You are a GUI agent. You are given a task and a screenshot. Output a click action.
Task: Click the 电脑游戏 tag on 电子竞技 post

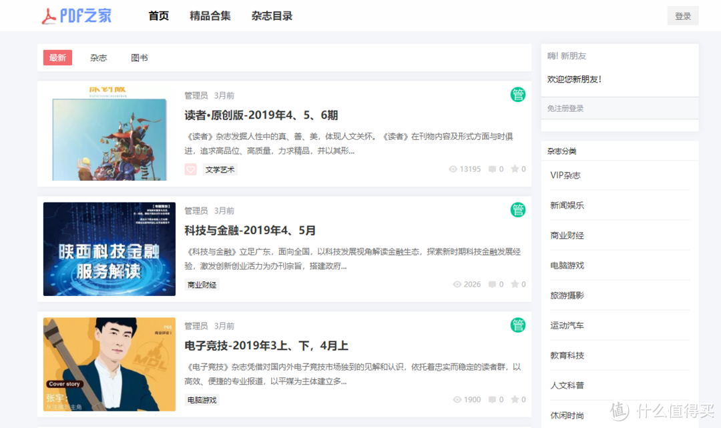click(x=202, y=400)
